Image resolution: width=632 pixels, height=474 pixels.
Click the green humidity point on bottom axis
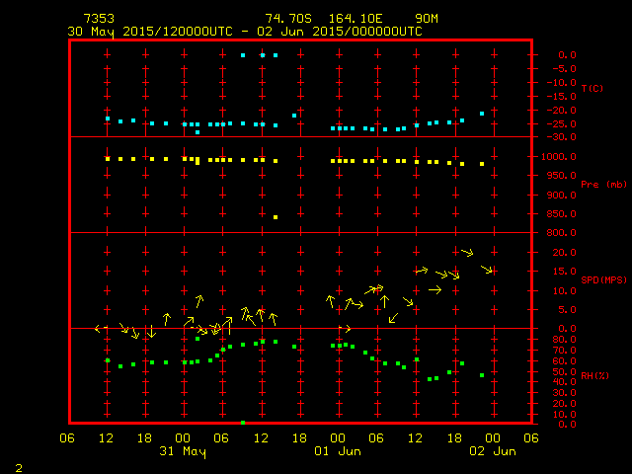[243, 423]
